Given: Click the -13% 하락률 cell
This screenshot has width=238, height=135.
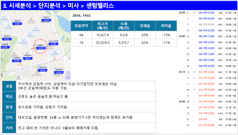Looking at the screenshot, I should click(x=166, y=35).
